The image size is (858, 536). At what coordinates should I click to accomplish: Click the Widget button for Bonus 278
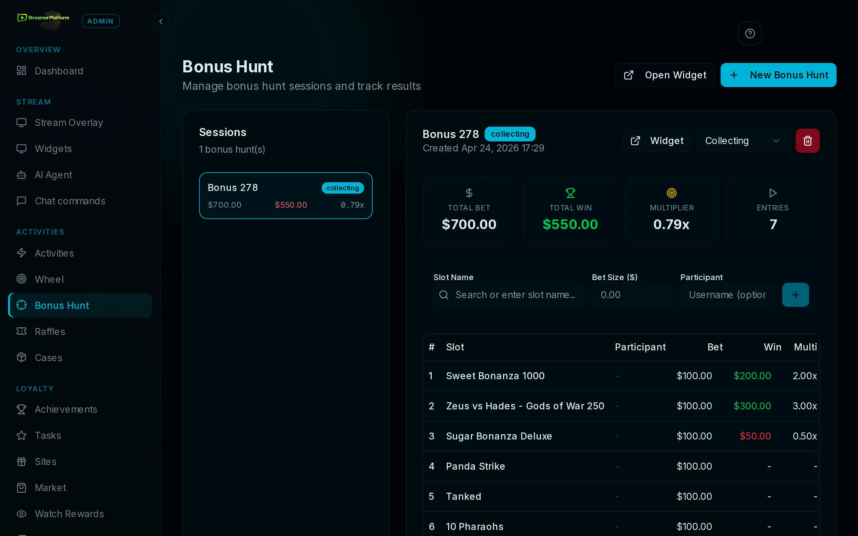tap(657, 141)
